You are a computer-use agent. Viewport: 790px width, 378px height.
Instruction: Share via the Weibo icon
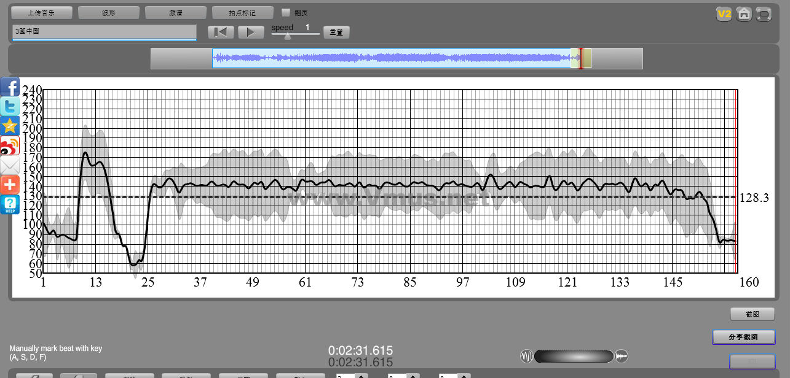tap(10, 145)
